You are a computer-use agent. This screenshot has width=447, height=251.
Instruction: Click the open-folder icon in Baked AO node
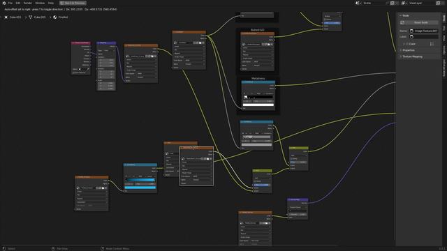268,44
